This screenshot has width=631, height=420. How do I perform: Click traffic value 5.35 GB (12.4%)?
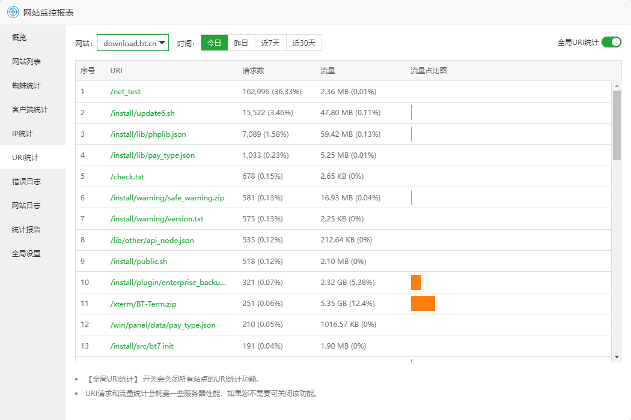pos(347,304)
